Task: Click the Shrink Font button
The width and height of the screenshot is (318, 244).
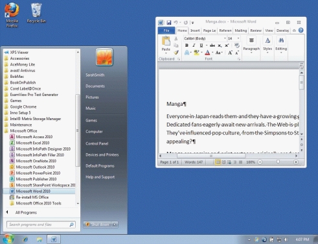Action: point(237,53)
